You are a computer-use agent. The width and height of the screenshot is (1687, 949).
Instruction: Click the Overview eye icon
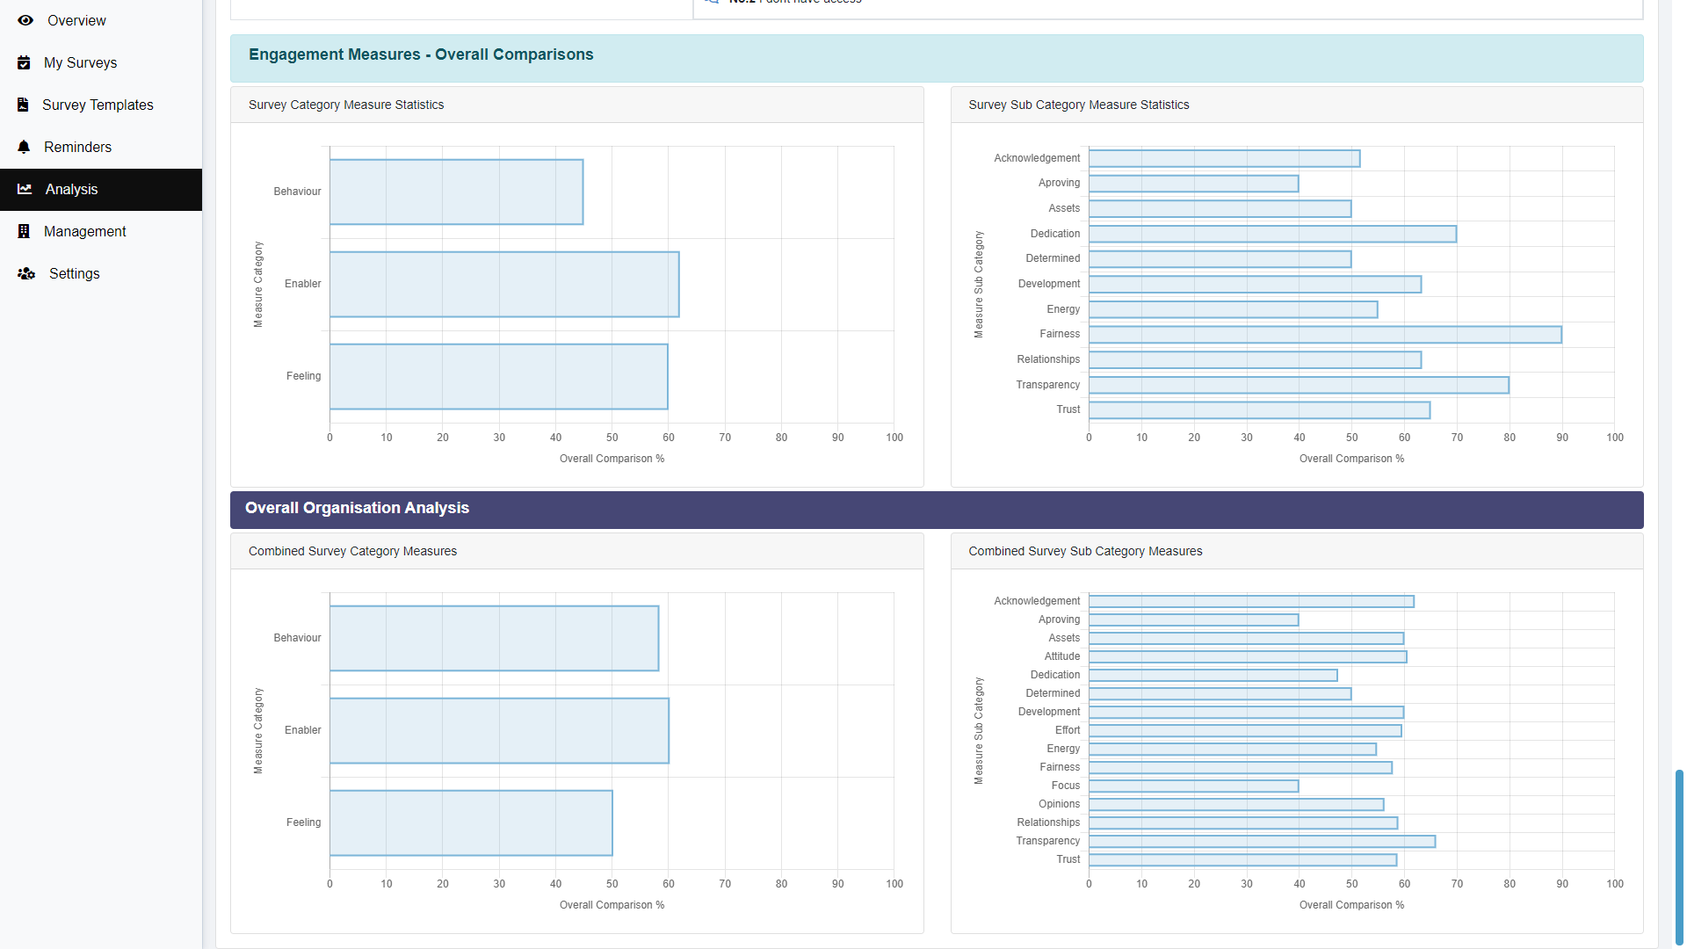coord(25,20)
